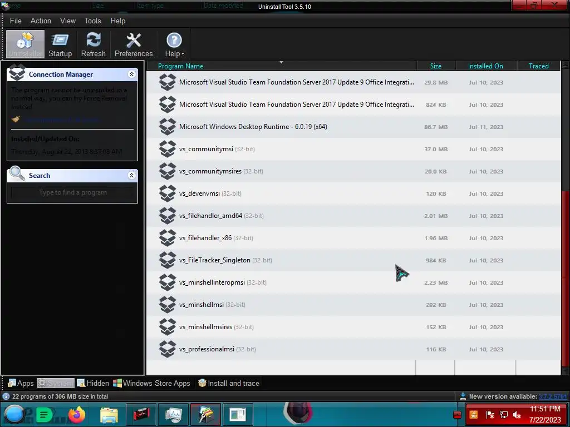This screenshot has height=427, width=570.
Task: Click the info icon in the status bar
Action: (x=6, y=396)
